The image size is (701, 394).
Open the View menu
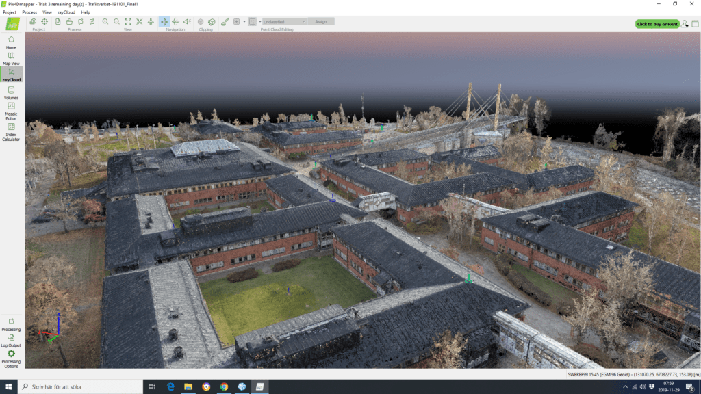click(47, 12)
